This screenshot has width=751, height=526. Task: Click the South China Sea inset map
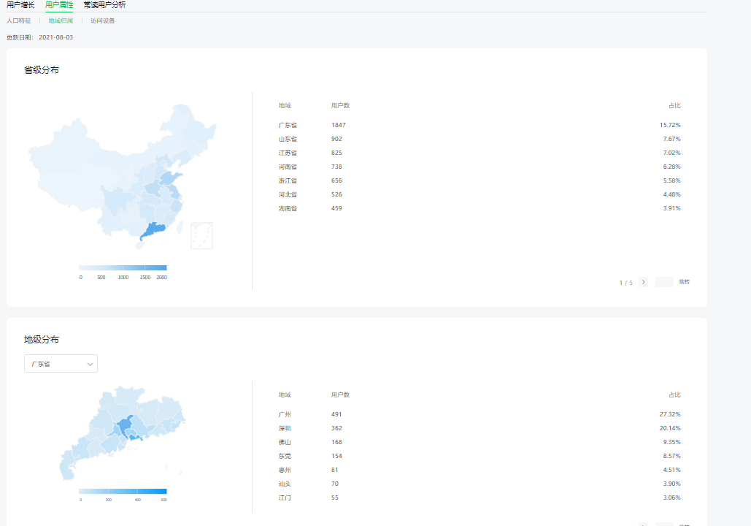click(201, 235)
